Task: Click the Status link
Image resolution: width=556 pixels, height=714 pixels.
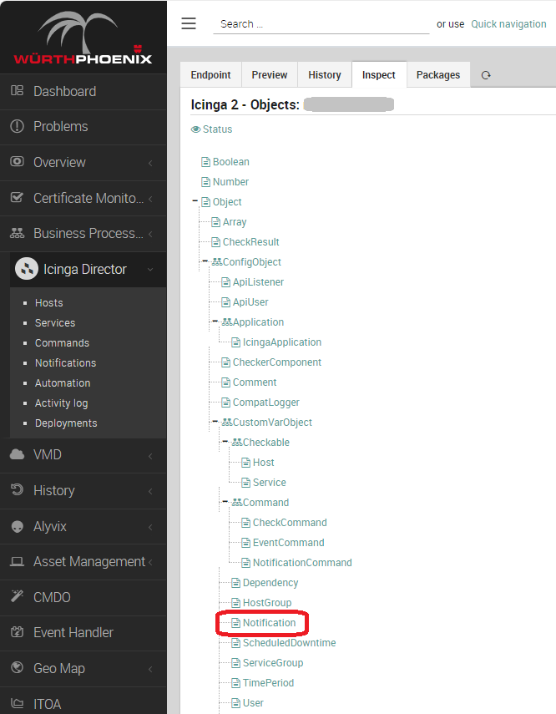Action: [x=218, y=129]
